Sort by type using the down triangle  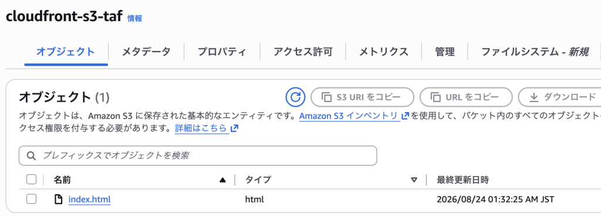click(x=414, y=180)
